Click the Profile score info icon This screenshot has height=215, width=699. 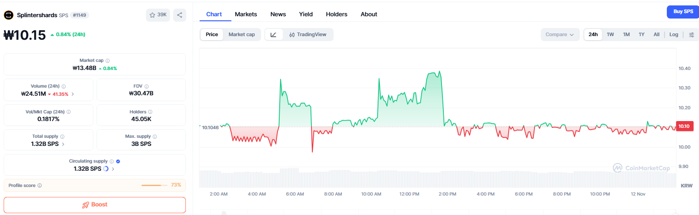tap(40, 185)
